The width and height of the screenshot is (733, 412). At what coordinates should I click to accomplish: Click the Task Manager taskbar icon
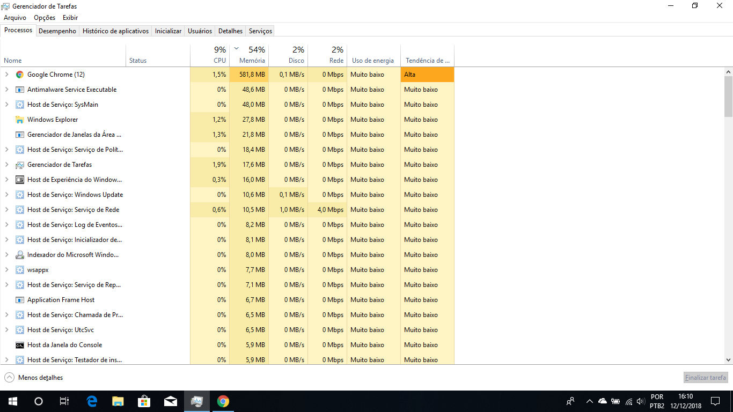(x=197, y=401)
